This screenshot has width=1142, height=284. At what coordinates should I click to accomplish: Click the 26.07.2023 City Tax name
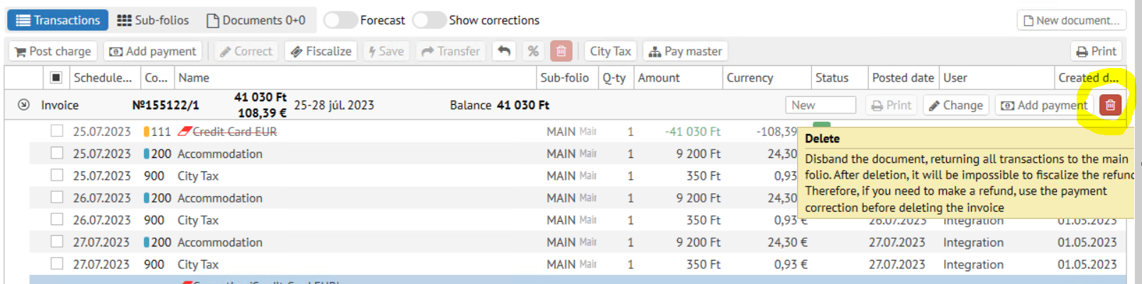198,220
